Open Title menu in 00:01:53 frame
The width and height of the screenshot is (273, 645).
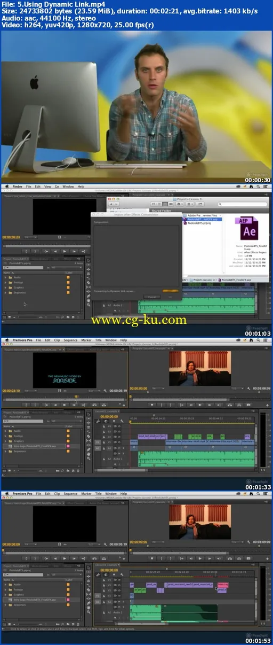point(99,494)
